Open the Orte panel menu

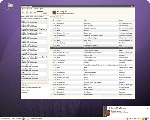click(x=13, y=118)
